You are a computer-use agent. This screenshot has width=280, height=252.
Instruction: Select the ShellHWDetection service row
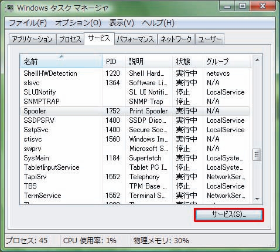(x=135, y=73)
